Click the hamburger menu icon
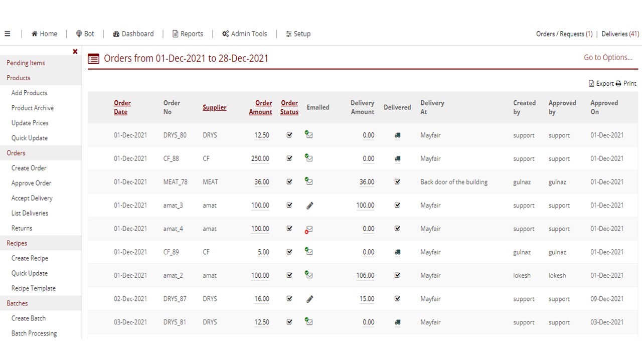 tap(8, 34)
